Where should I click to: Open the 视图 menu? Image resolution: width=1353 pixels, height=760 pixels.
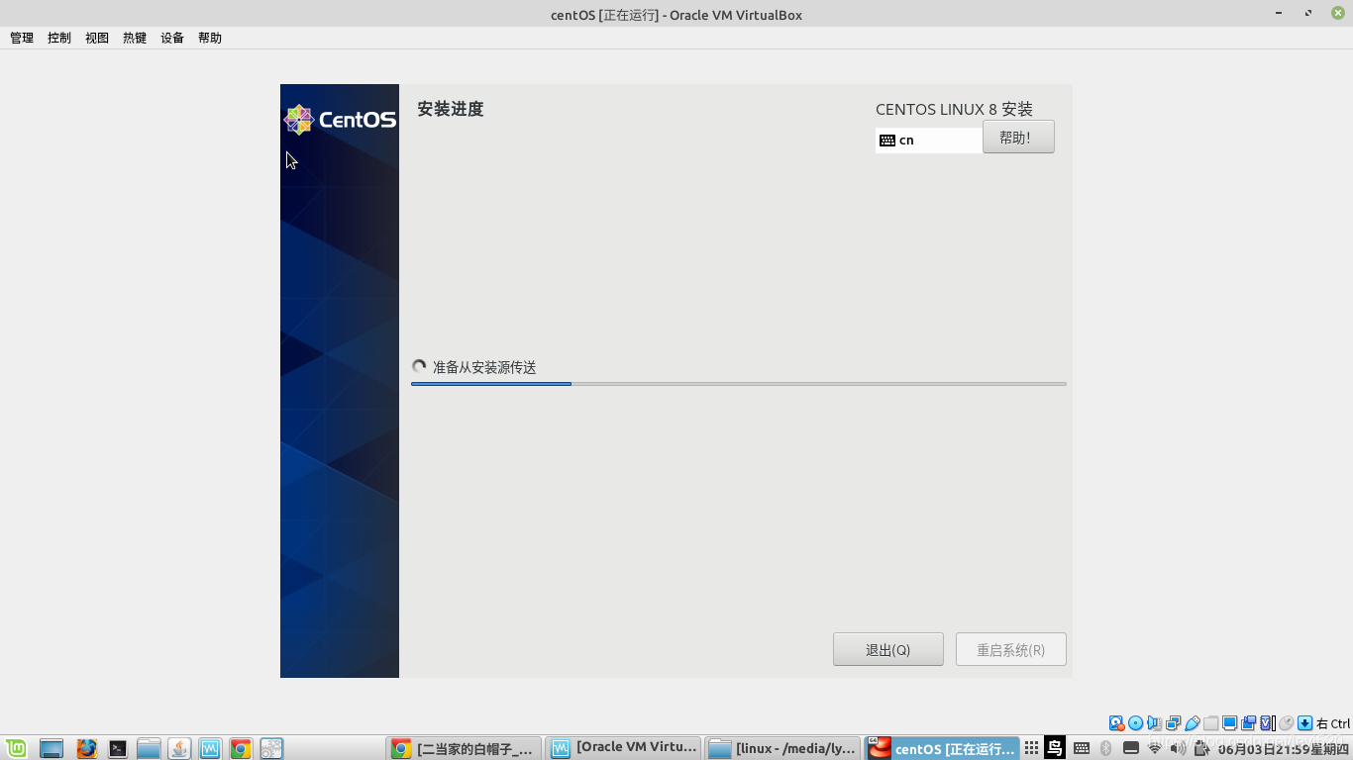point(97,38)
